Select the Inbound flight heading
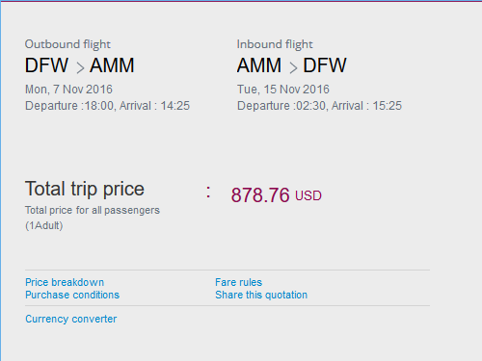Image resolution: width=482 pixels, height=361 pixels. pyautogui.click(x=275, y=44)
